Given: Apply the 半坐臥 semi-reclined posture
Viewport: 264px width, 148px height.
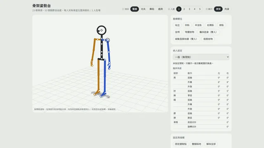Looking at the screenshot, I should point(198,25).
